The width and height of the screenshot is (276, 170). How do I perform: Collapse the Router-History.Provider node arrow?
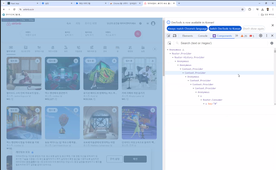[x=173, y=58]
